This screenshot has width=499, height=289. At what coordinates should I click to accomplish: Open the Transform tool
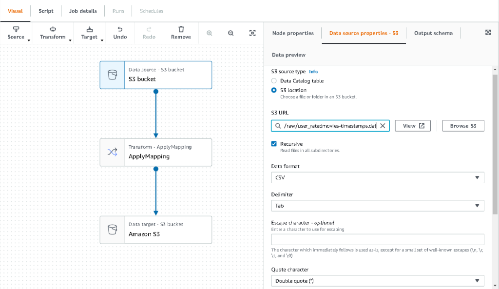click(53, 33)
